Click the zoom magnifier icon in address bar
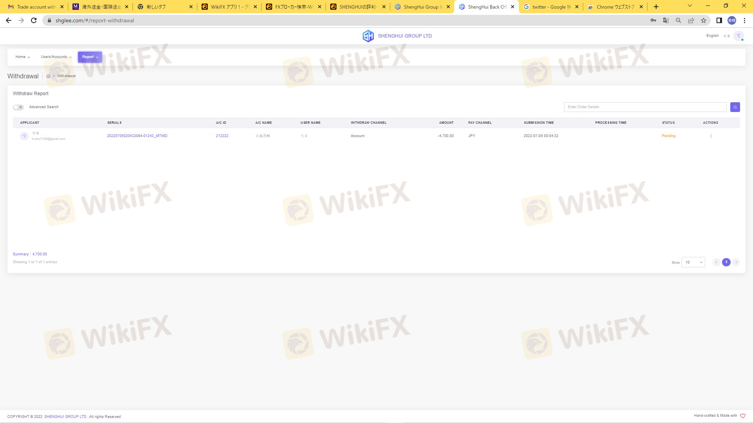This screenshot has height=423, width=753. coord(678,20)
